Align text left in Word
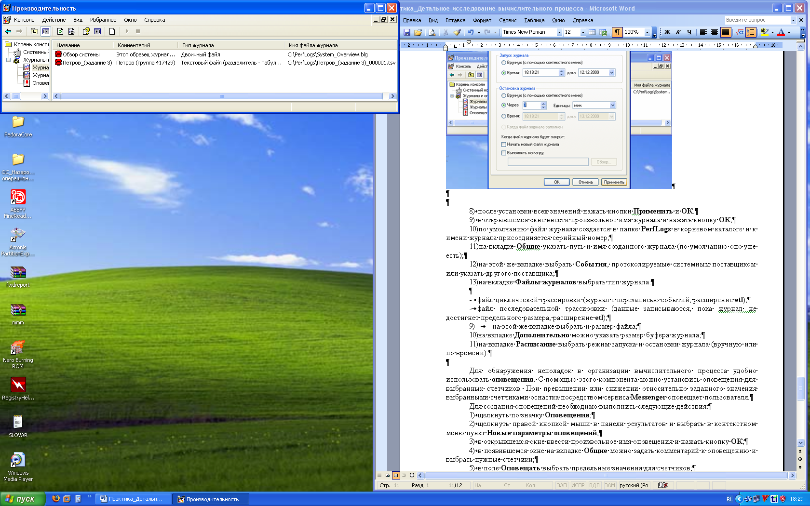 pos(703,32)
